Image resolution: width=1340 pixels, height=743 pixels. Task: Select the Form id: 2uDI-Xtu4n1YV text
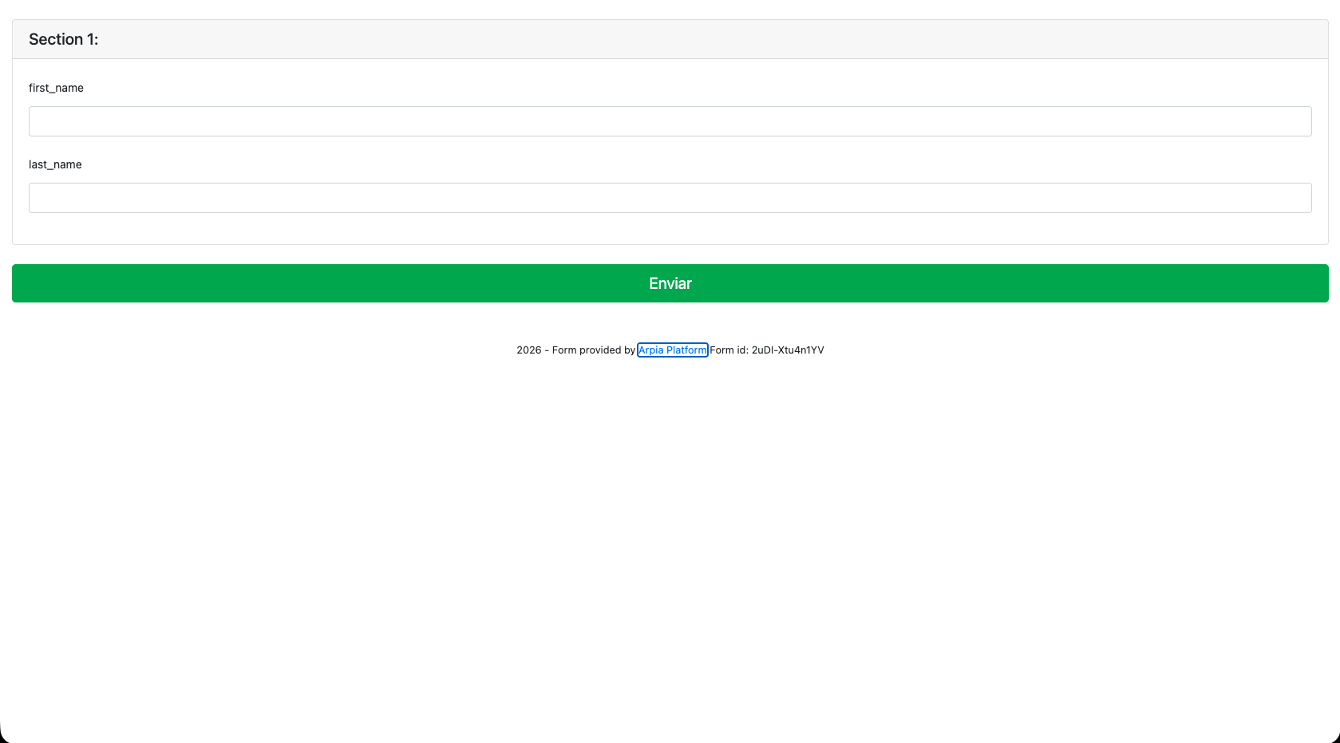pyautogui.click(x=767, y=350)
